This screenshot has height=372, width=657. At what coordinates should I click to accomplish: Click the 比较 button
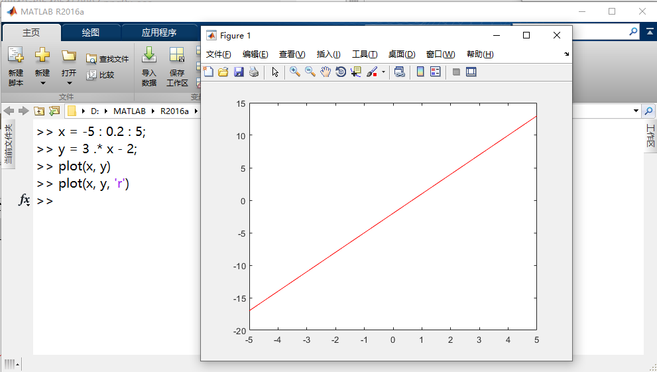[x=100, y=75]
